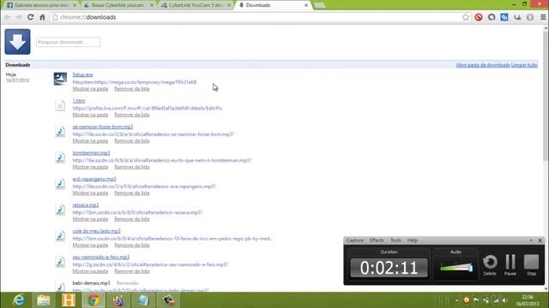549x308 pixels.
Task: Open the red ad-block extension icon
Action: pyautogui.click(x=479, y=17)
